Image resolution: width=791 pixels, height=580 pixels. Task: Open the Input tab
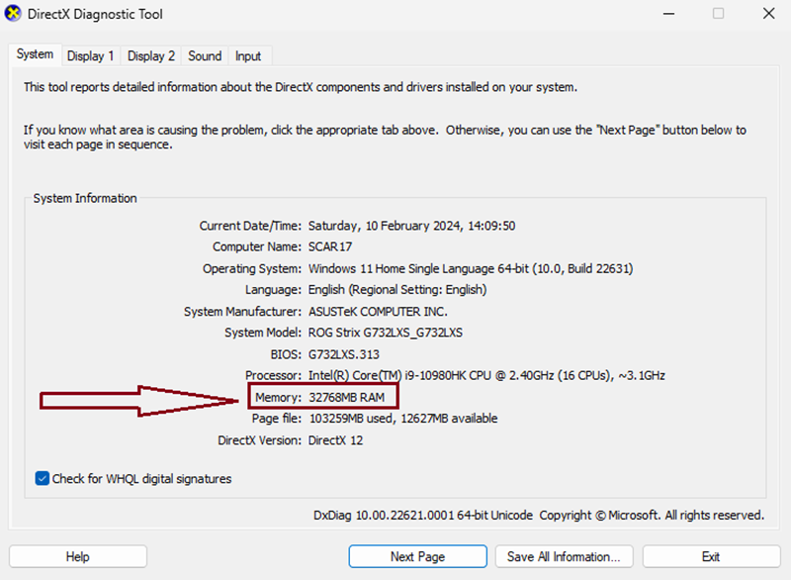click(248, 56)
